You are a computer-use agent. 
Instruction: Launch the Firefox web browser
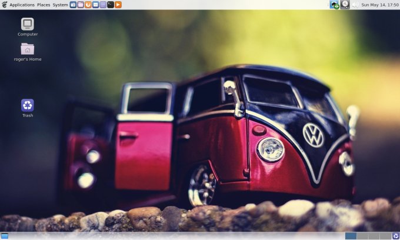88,5
